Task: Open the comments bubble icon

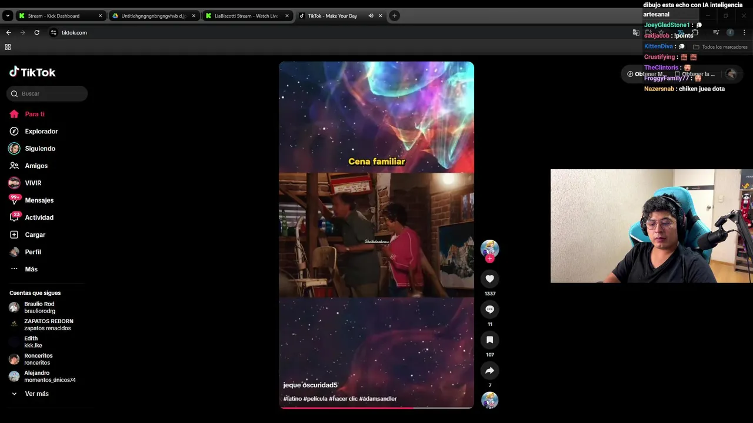Action: pyautogui.click(x=489, y=309)
